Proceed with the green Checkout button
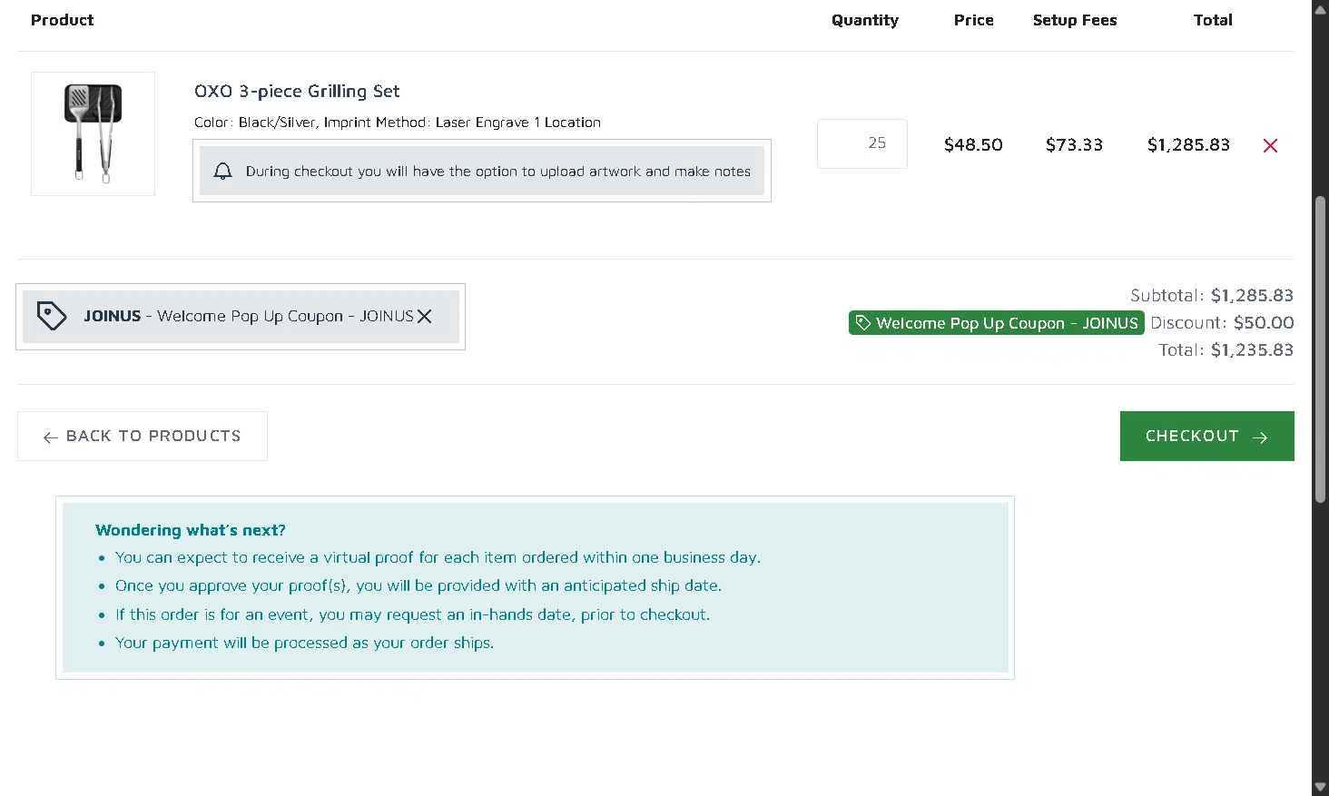Viewport: 1329px width, 796px height. click(x=1206, y=436)
